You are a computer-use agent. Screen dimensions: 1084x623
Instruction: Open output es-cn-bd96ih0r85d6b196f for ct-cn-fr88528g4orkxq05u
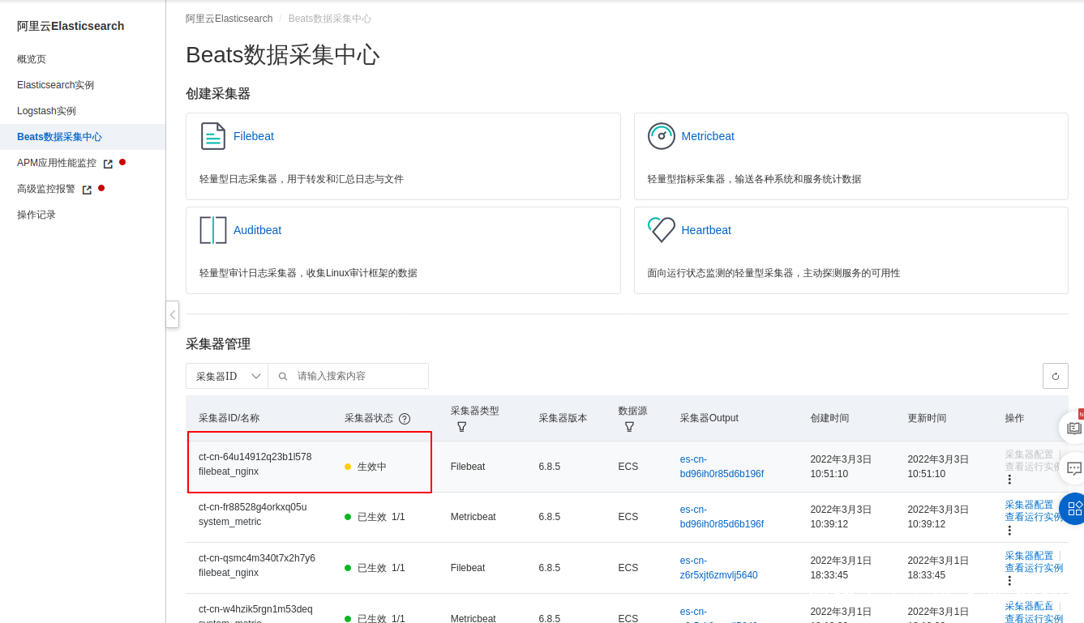[x=722, y=517]
